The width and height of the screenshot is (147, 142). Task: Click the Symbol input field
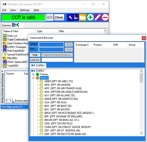coord(51,44)
